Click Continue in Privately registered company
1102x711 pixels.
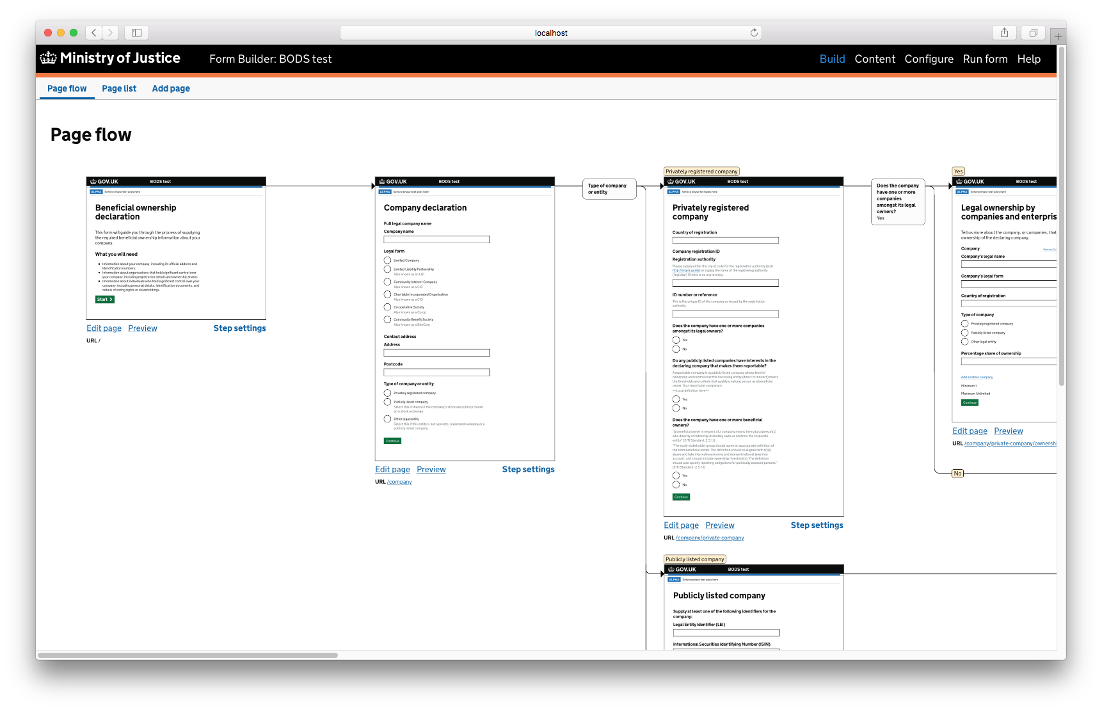pos(681,497)
